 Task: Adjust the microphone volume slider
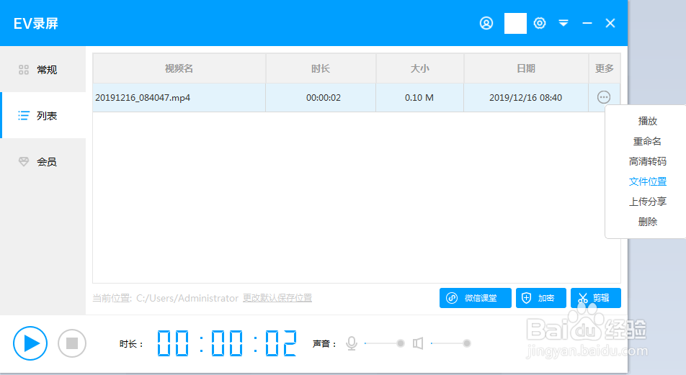pyautogui.click(x=385, y=343)
